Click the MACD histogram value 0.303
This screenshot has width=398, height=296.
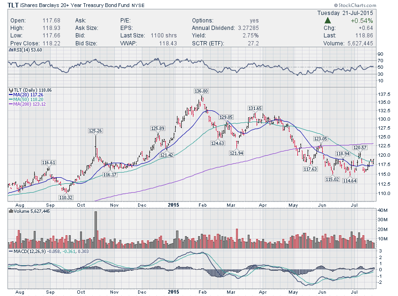click(83, 252)
